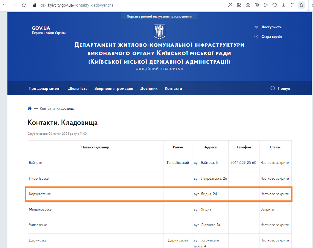This screenshot has height=248, width=313.
Task: Click the home icon in the breadcrumb
Action: [x=30, y=109]
